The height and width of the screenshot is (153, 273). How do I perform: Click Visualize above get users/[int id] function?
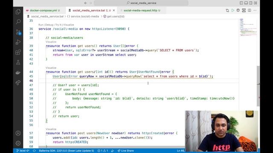tap(51, 68)
